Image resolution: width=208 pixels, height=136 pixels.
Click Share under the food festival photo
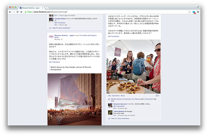pyautogui.click(x=123, y=96)
